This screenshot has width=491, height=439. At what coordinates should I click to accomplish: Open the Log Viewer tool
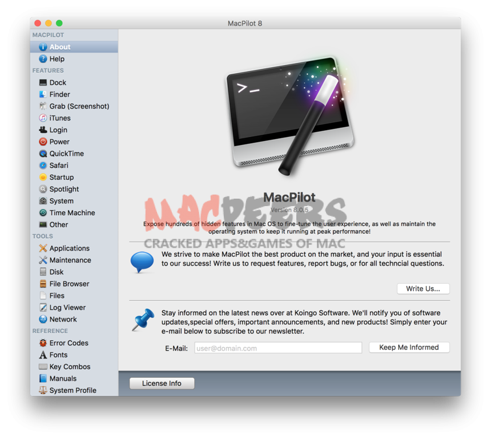[74, 308]
